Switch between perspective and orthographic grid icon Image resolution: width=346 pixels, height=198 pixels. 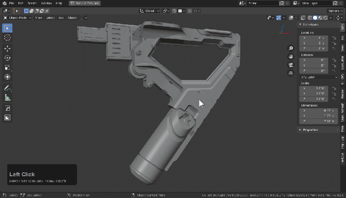[x=291, y=73]
